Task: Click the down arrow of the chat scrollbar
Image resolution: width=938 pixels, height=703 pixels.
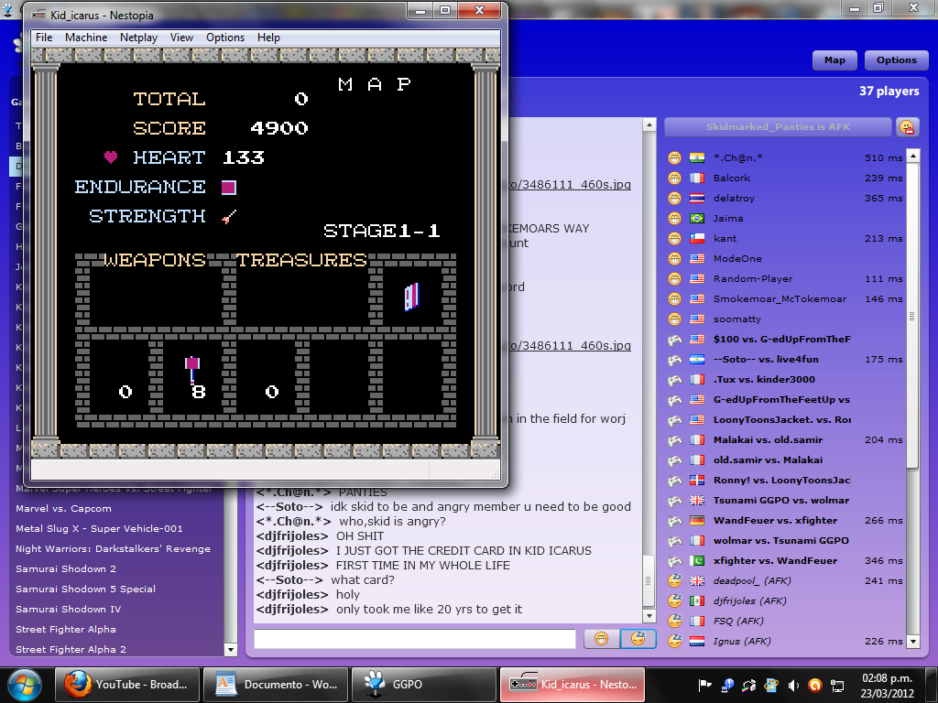Action: (x=649, y=616)
